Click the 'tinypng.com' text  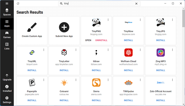coord(96,34)
